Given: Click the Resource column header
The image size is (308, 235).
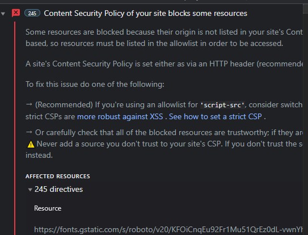Looking at the screenshot, I should pos(48,208).
